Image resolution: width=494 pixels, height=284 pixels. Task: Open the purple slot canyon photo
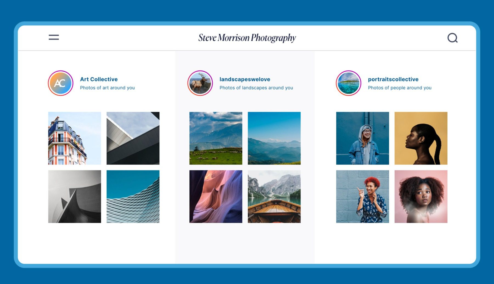tap(216, 197)
